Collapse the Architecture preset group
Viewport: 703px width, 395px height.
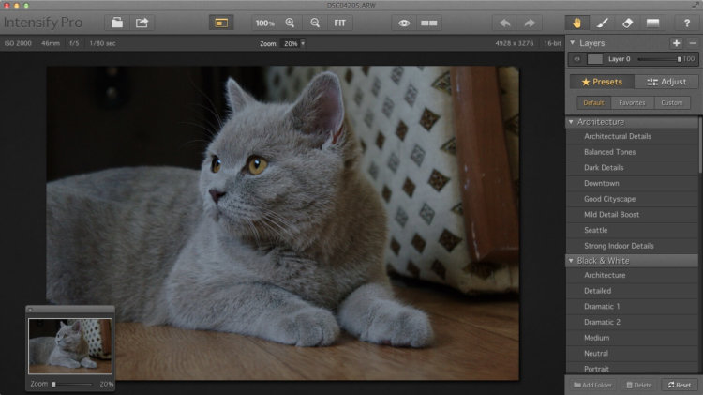pos(571,122)
